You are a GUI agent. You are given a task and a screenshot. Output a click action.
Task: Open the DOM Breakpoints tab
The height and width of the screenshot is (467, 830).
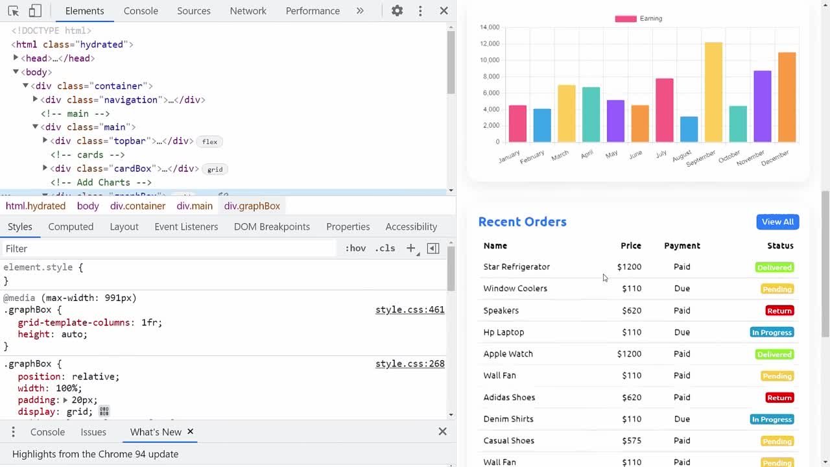coord(272,226)
